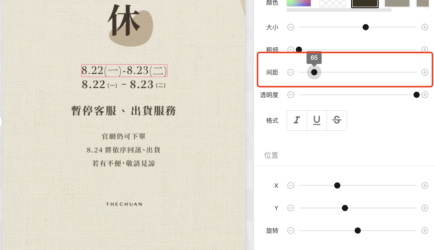434x250 pixels.
Task: Decrease 大小 with the minus icon
Action: pyautogui.click(x=291, y=27)
